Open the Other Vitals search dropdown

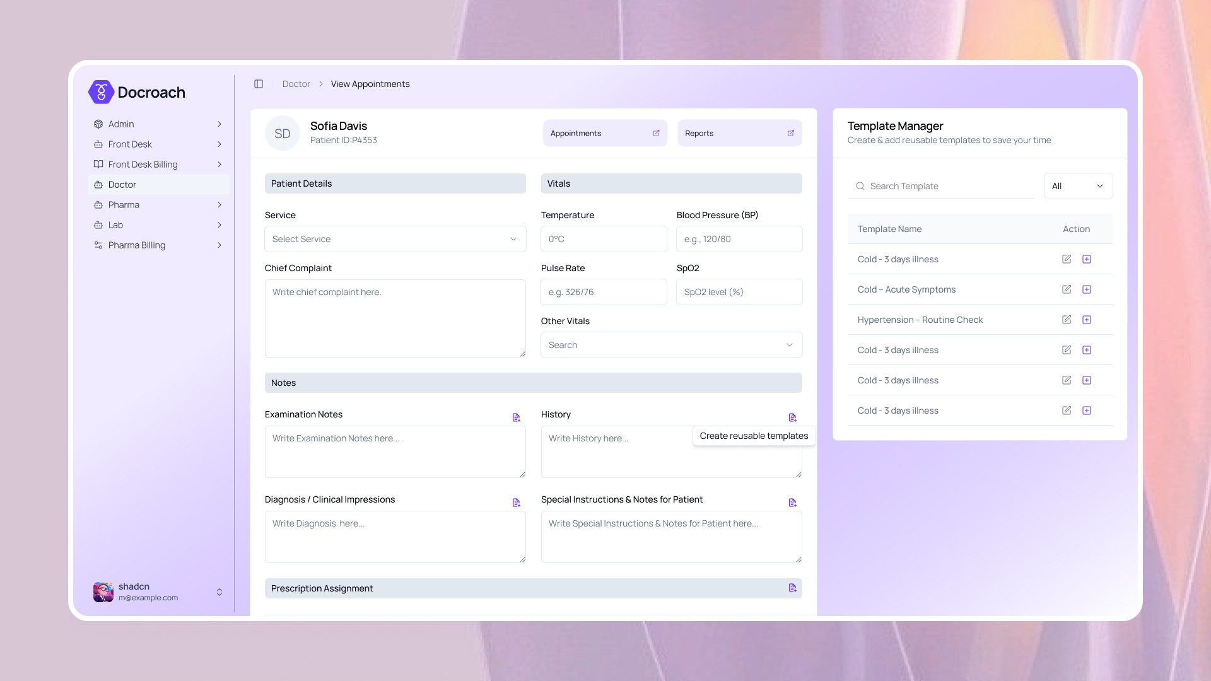[x=671, y=345]
